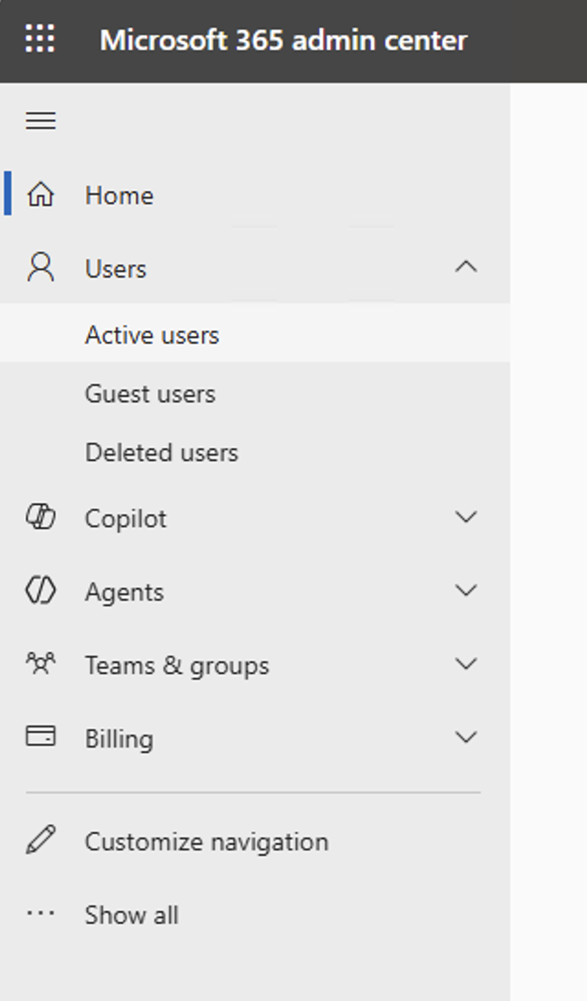Select the Copilot menu label
This screenshot has width=587, height=1001.
point(126,518)
